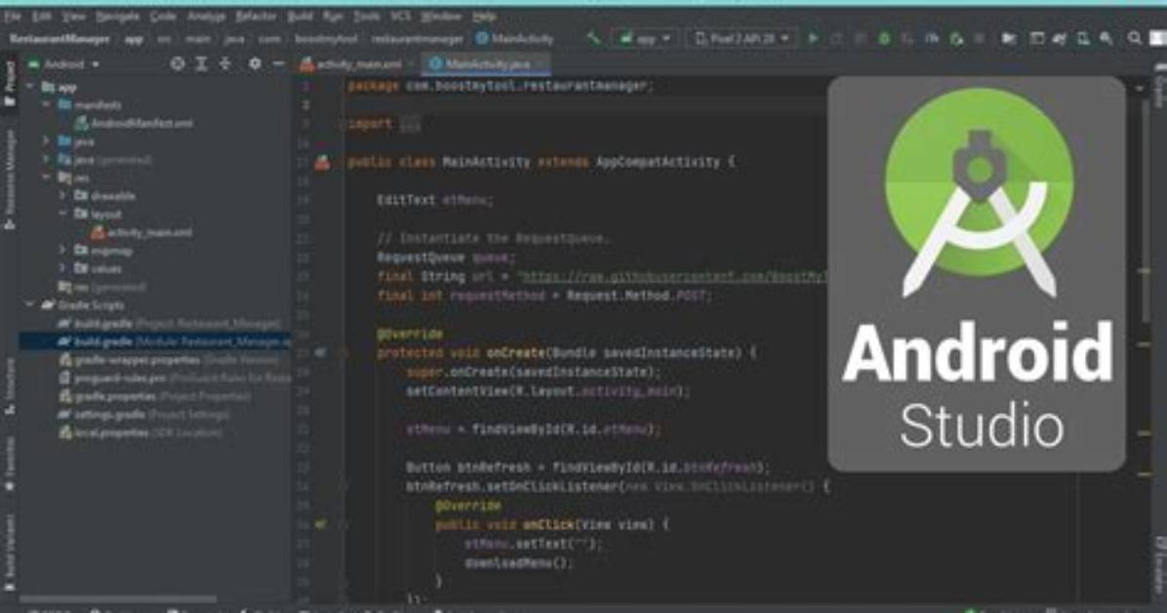The image size is (1167, 613).
Task: Open the Project panel gear settings
Action: coord(255,64)
